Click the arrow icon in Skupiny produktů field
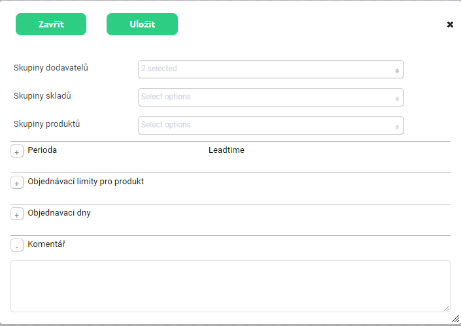Image resolution: width=461 pixels, height=326 pixels. tap(397, 125)
